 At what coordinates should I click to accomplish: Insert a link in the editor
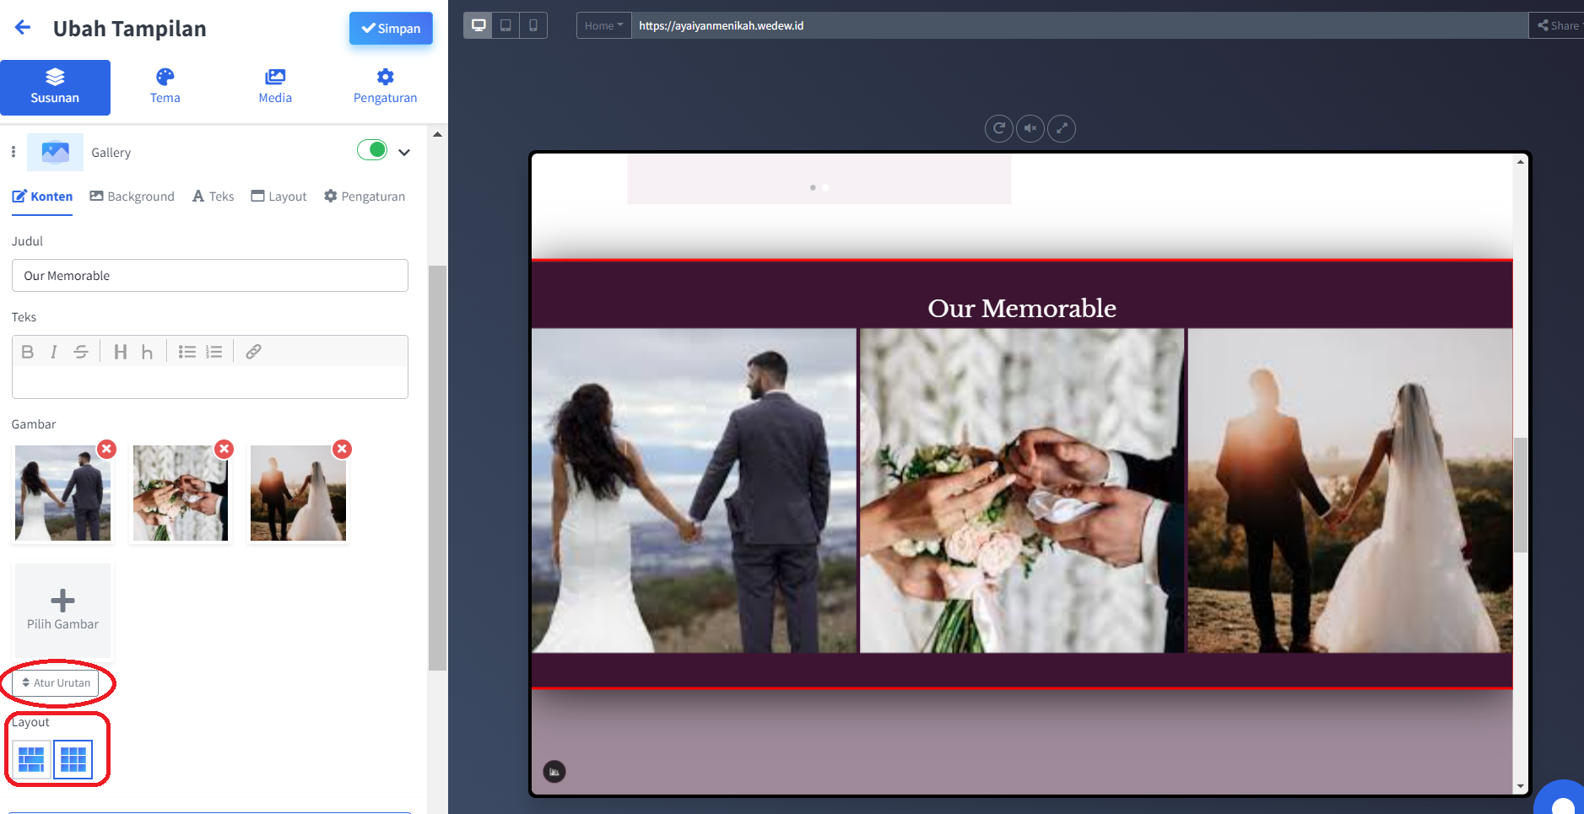tap(253, 352)
